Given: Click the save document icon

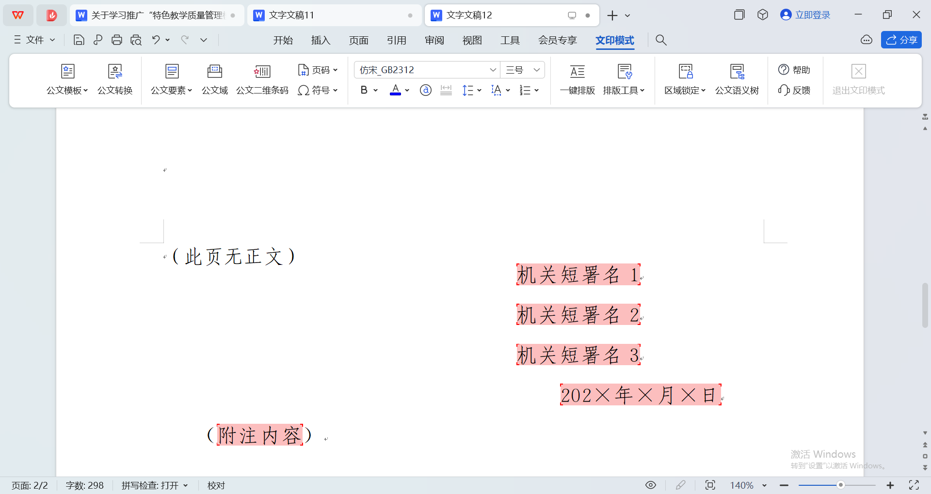Looking at the screenshot, I should [x=79, y=40].
